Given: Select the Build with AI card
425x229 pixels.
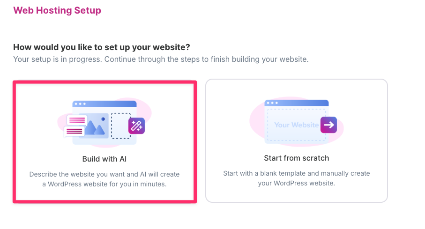Looking at the screenshot, I should [104, 142].
